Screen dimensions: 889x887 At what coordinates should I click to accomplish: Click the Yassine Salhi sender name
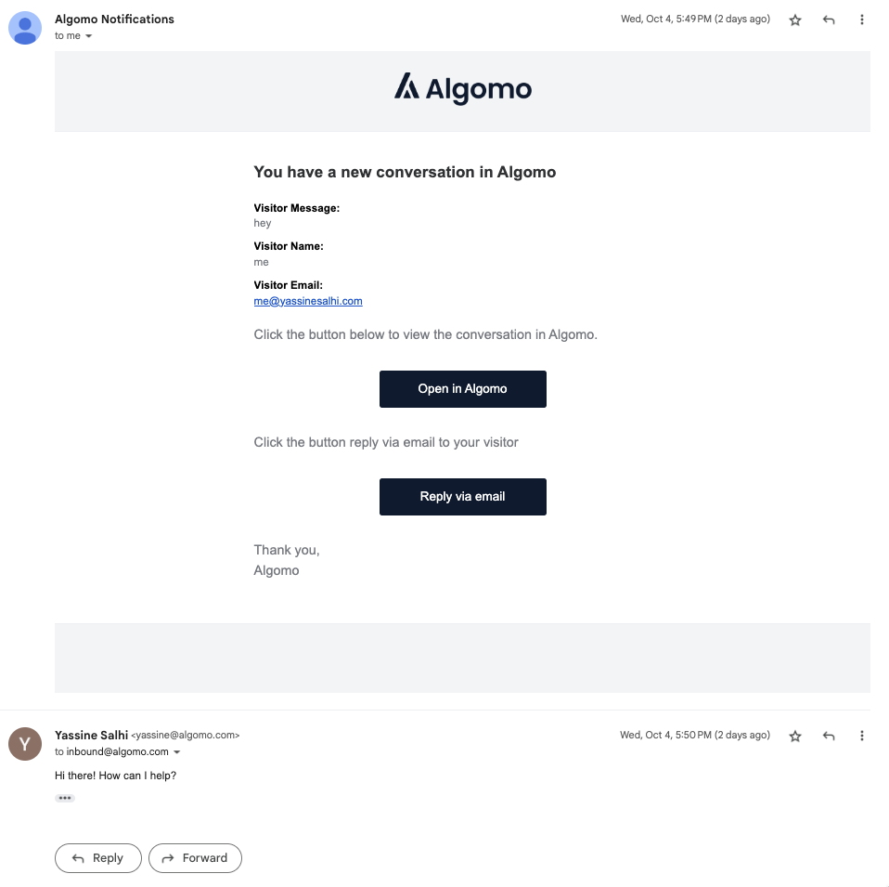[91, 735]
